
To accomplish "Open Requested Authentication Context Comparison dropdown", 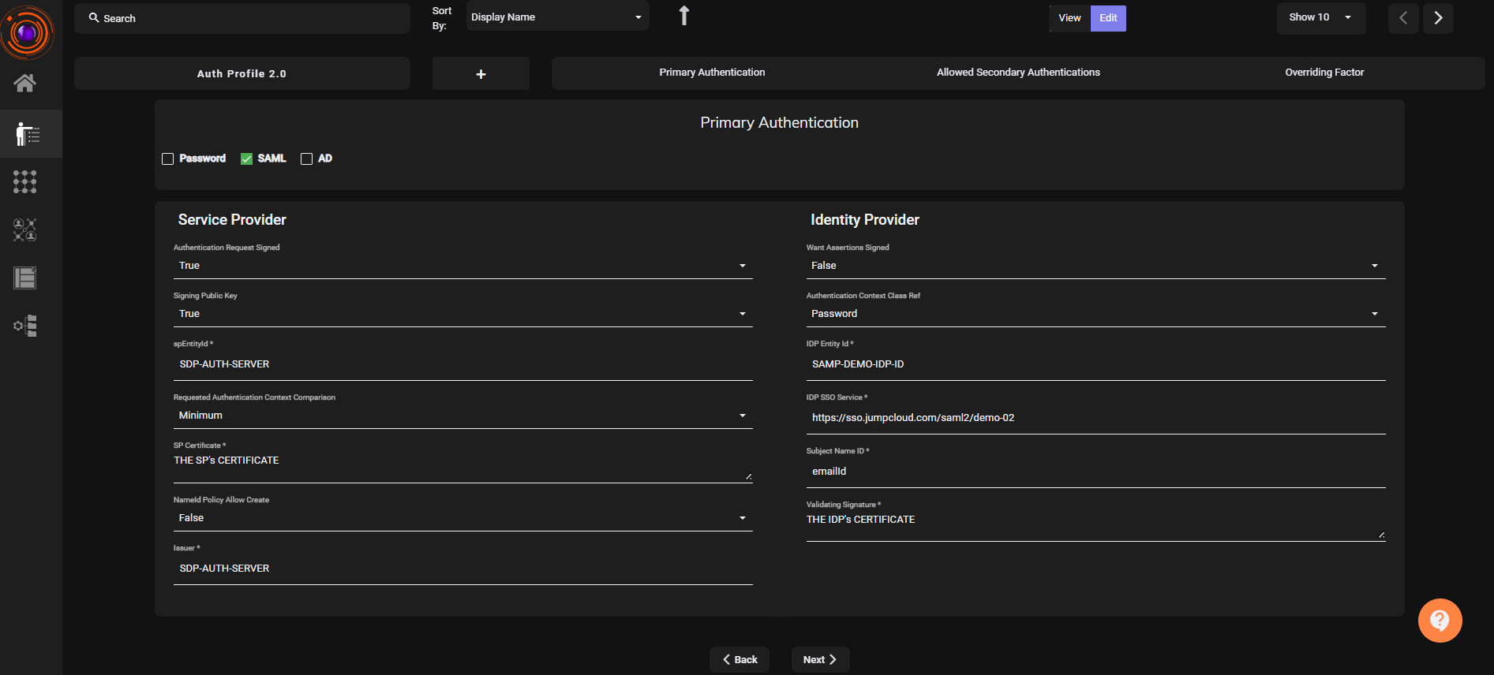I will tap(463, 416).
